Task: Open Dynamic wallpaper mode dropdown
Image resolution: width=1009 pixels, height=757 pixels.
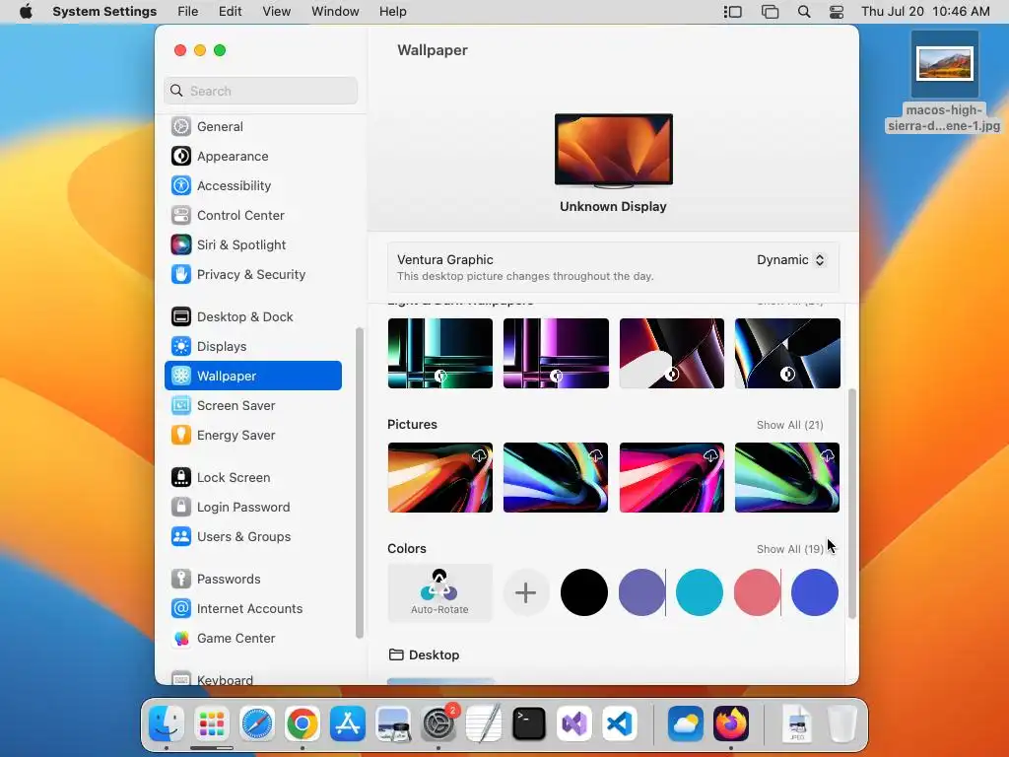Action: point(791,260)
